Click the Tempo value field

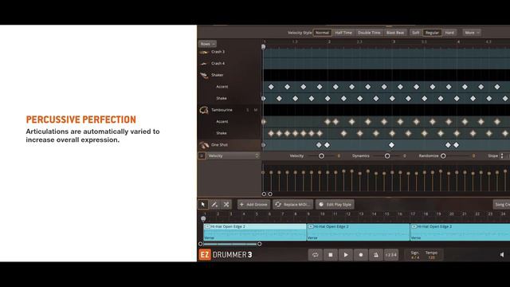pos(431,258)
